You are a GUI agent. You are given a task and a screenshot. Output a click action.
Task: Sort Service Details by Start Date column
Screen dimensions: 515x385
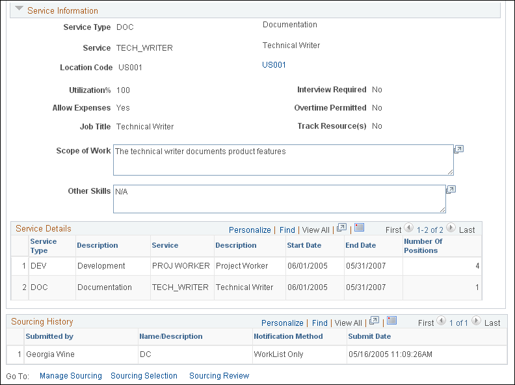(304, 245)
